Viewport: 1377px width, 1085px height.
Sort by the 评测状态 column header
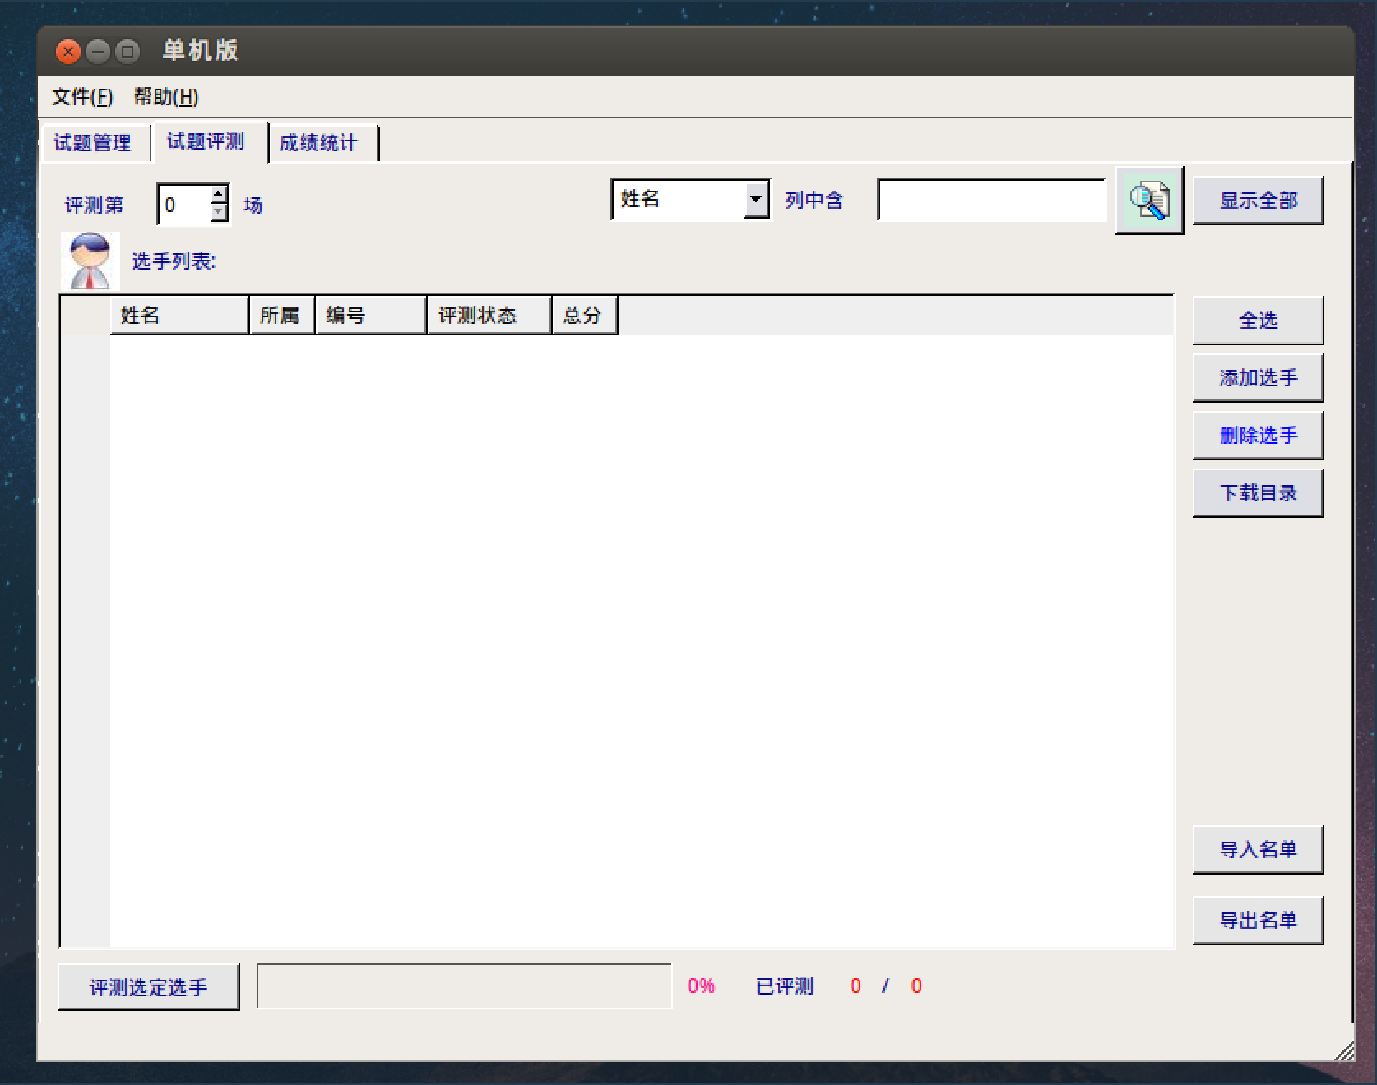click(488, 316)
